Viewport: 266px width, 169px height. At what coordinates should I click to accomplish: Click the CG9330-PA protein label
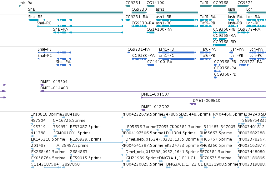click(143, 56)
